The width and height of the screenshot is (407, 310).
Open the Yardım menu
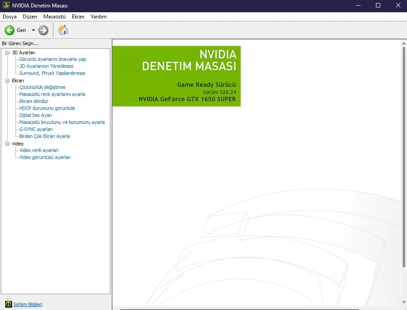click(x=98, y=17)
